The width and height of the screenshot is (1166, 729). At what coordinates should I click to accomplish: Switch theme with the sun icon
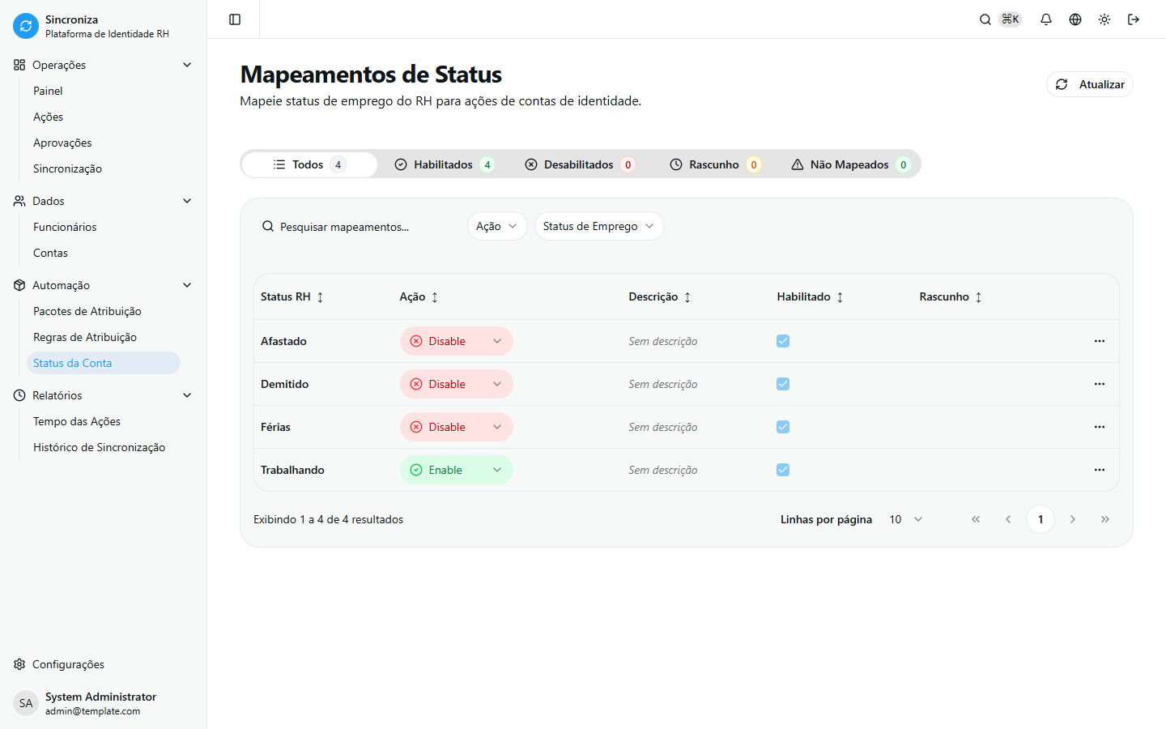click(x=1104, y=19)
